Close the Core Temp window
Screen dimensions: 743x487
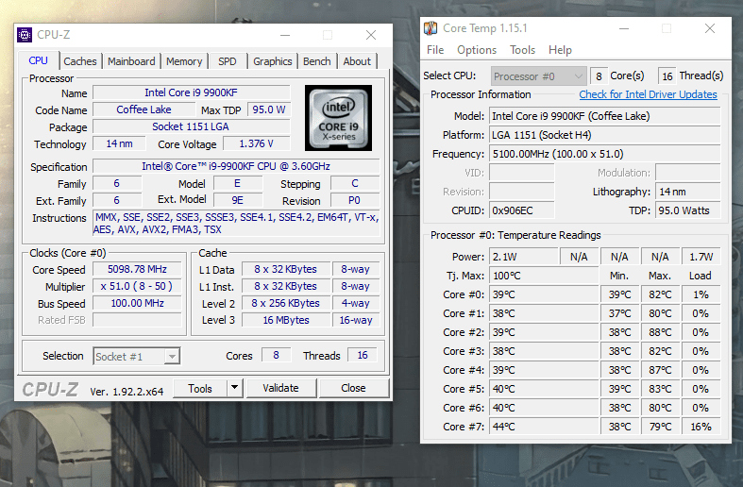click(710, 28)
